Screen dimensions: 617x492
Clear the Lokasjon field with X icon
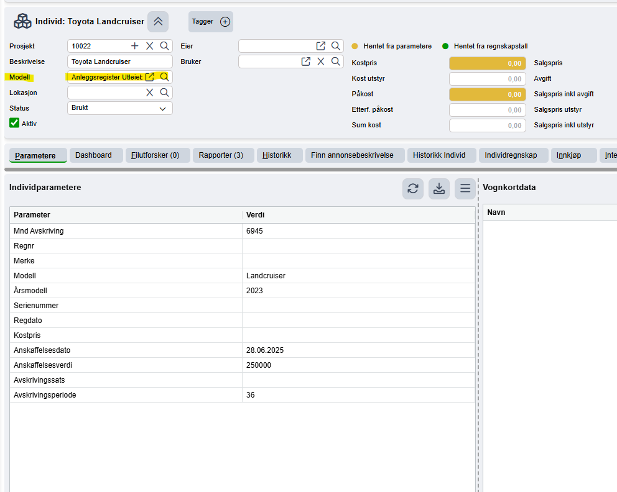tap(149, 93)
